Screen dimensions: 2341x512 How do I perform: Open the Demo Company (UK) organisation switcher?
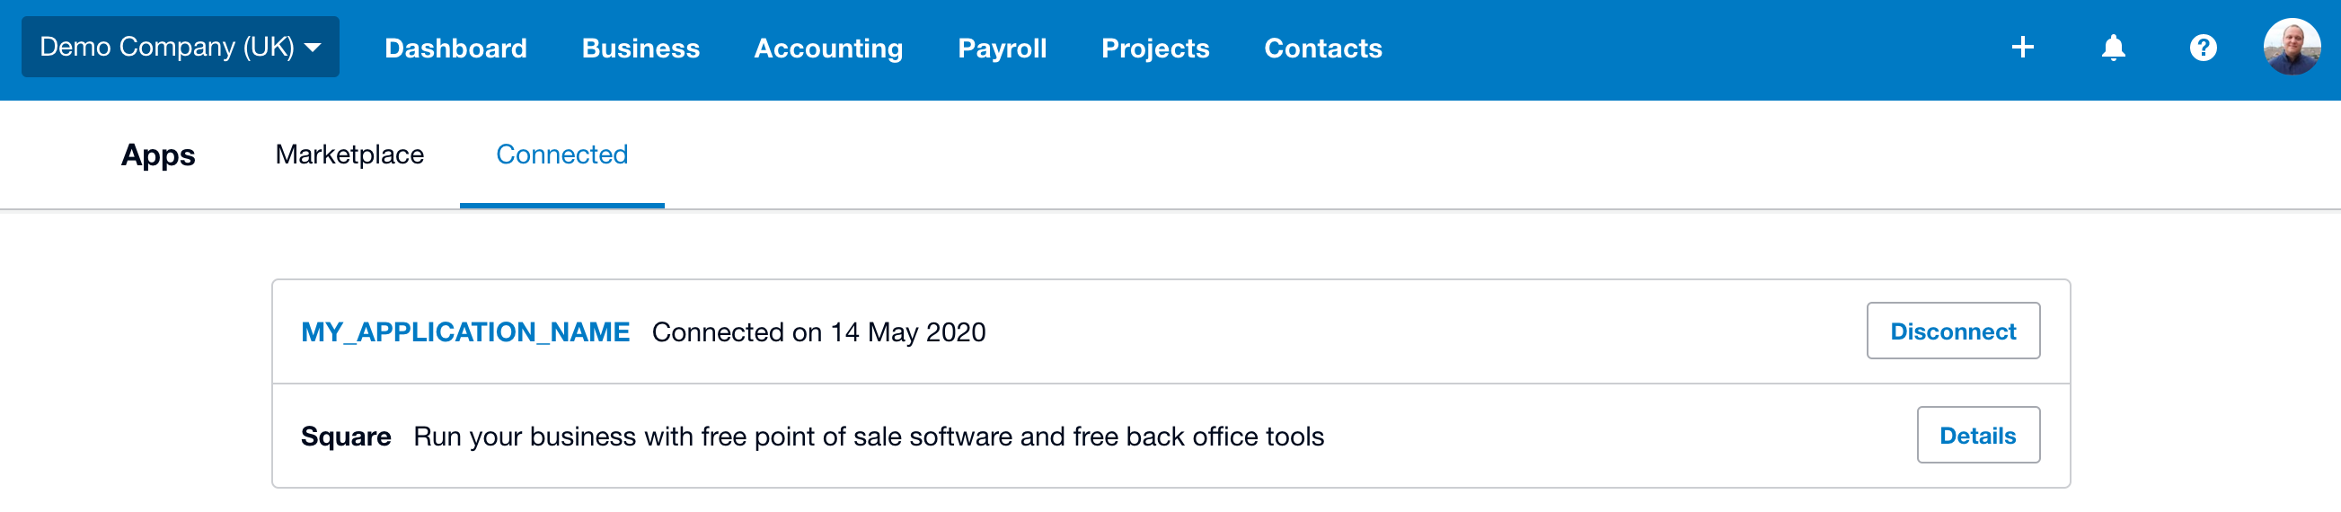(x=180, y=48)
